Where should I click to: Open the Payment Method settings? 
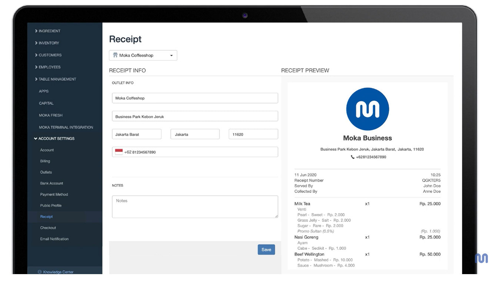tap(54, 195)
